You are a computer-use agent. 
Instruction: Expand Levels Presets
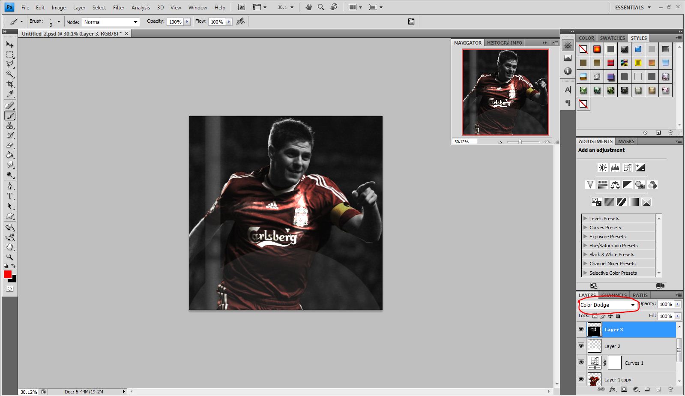[x=585, y=219]
